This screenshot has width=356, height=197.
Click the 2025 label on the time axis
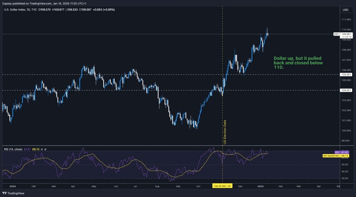point(260,186)
